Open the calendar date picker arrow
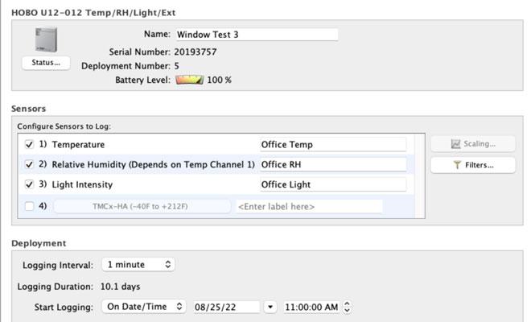531x322 pixels. pos(270,307)
